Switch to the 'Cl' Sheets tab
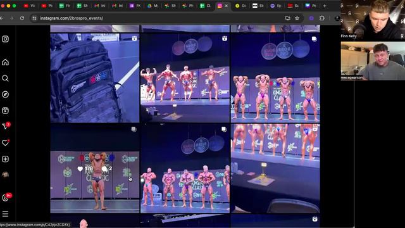 (x=205, y=6)
